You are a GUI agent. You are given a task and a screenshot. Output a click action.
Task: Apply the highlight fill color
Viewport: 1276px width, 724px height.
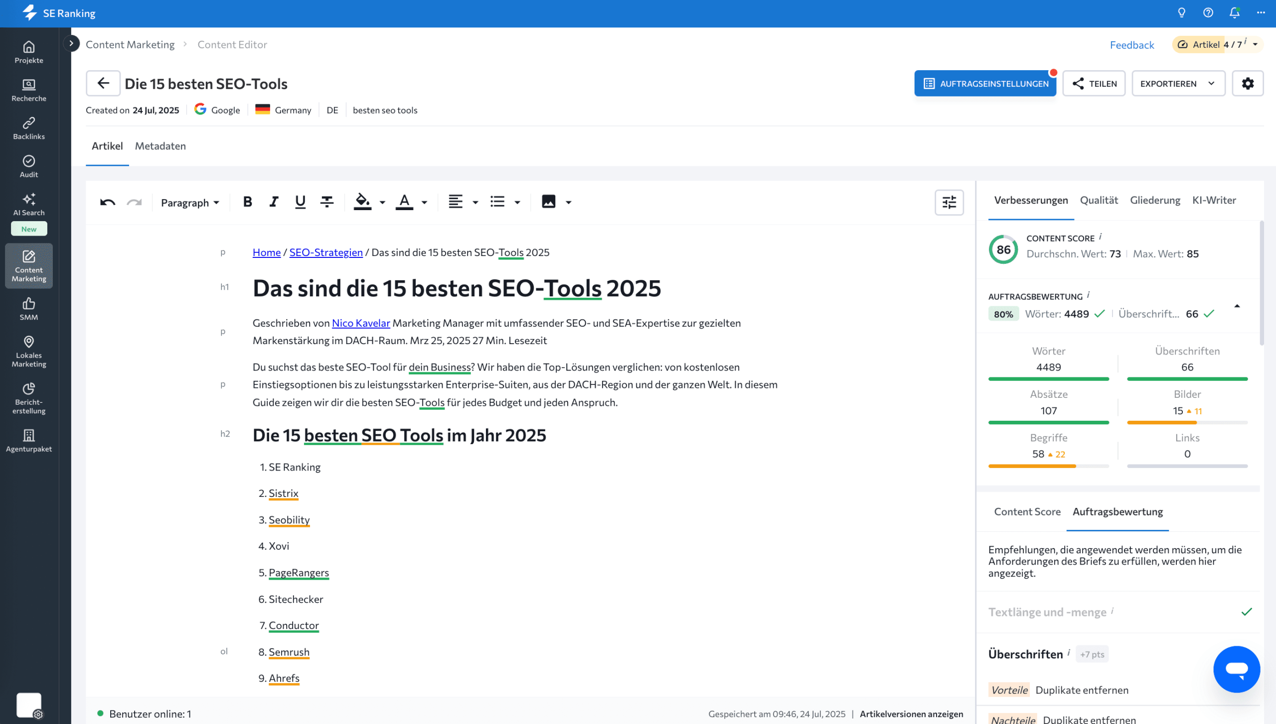(x=362, y=202)
